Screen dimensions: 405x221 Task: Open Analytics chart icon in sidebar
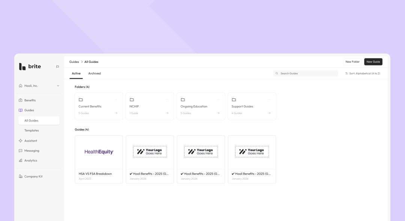(x=21, y=160)
